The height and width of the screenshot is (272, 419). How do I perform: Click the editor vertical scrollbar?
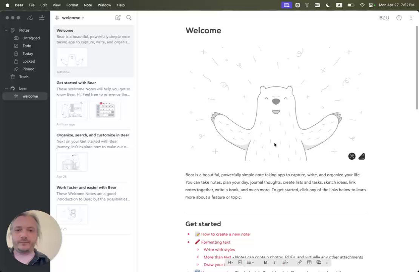(x=417, y=67)
